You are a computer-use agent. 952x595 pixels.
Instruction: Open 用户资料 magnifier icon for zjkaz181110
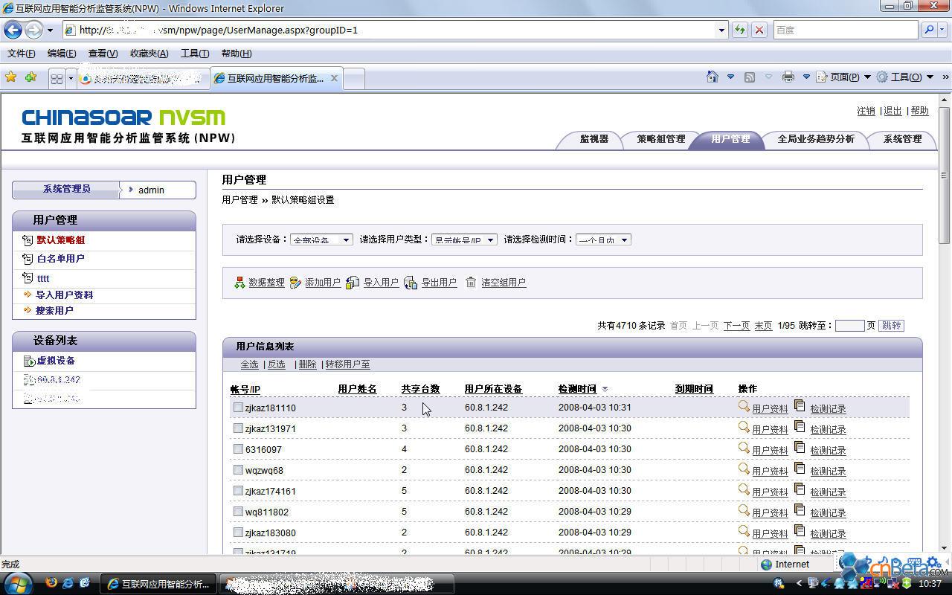[x=743, y=406]
